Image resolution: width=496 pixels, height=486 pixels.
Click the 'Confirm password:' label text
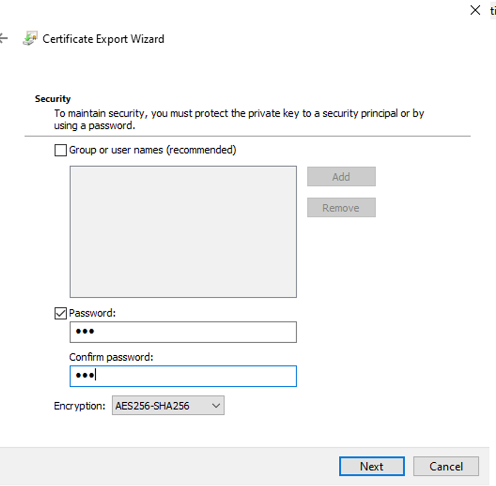coord(111,357)
